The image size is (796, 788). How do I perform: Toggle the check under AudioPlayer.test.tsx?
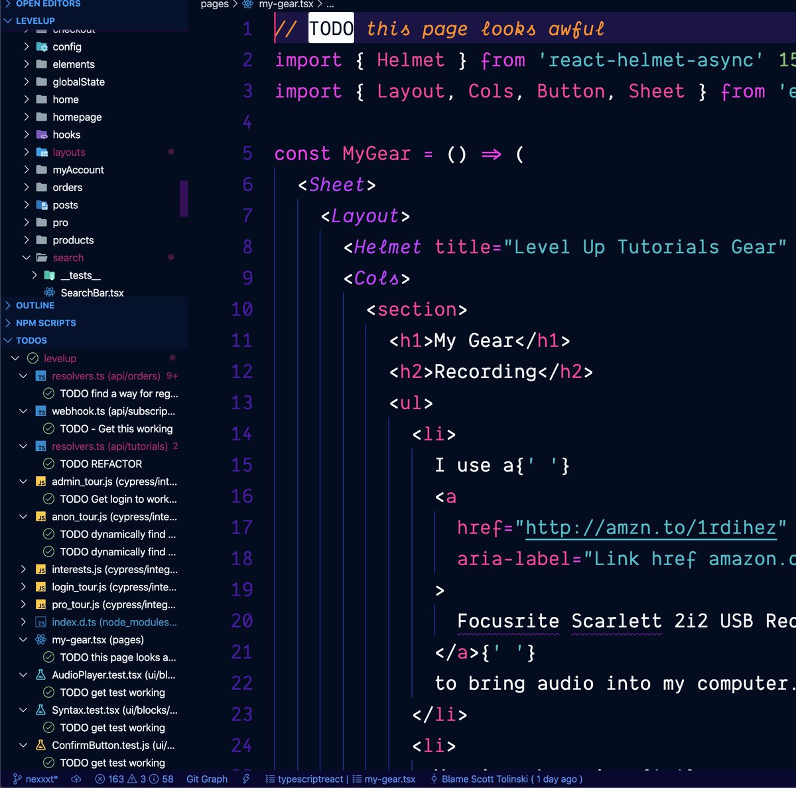(48, 692)
